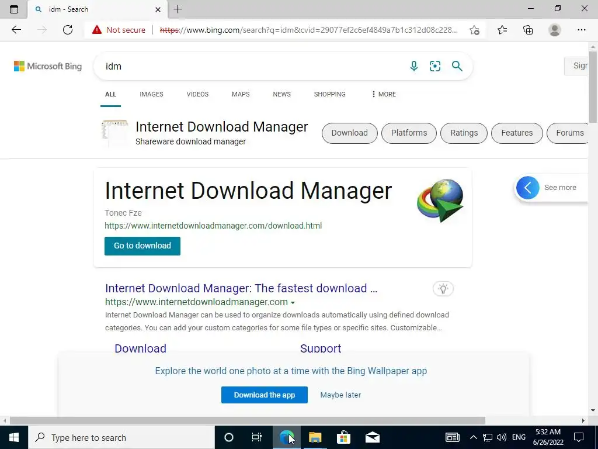
Task: Click the Microsoft Bing logo
Action: point(48,66)
